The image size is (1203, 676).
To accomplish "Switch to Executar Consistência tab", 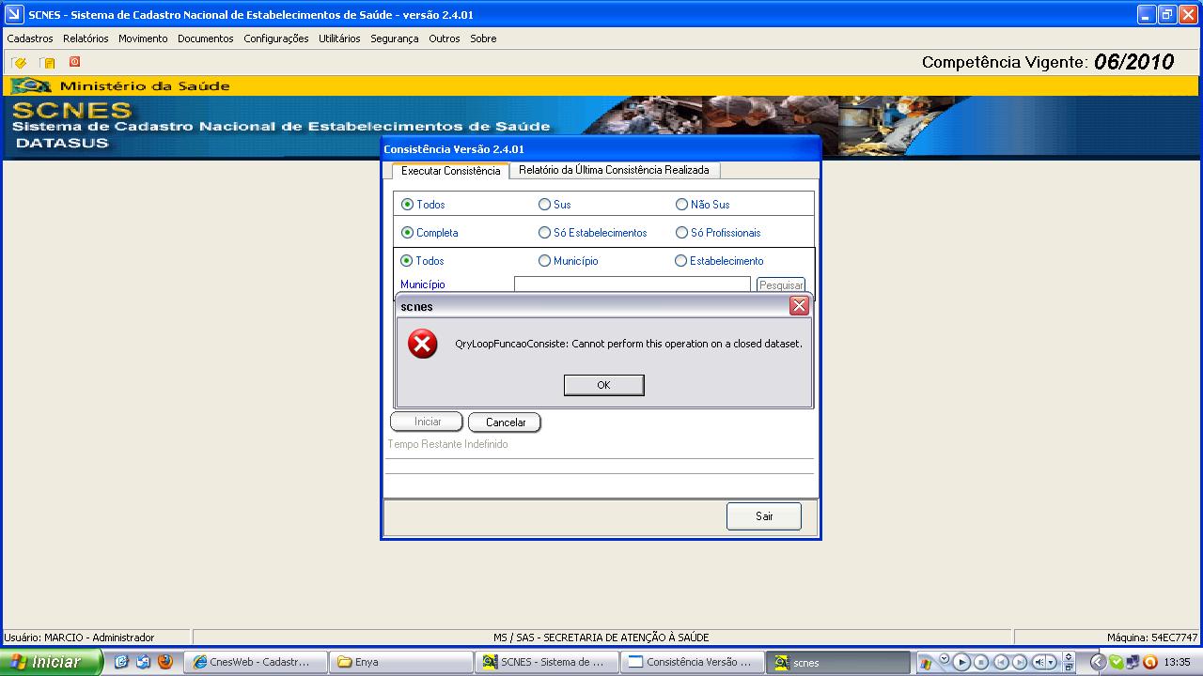I will [x=450, y=171].
